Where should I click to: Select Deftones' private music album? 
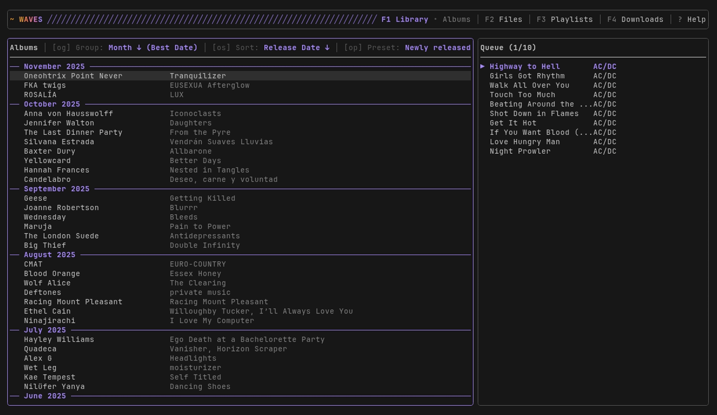240,293
